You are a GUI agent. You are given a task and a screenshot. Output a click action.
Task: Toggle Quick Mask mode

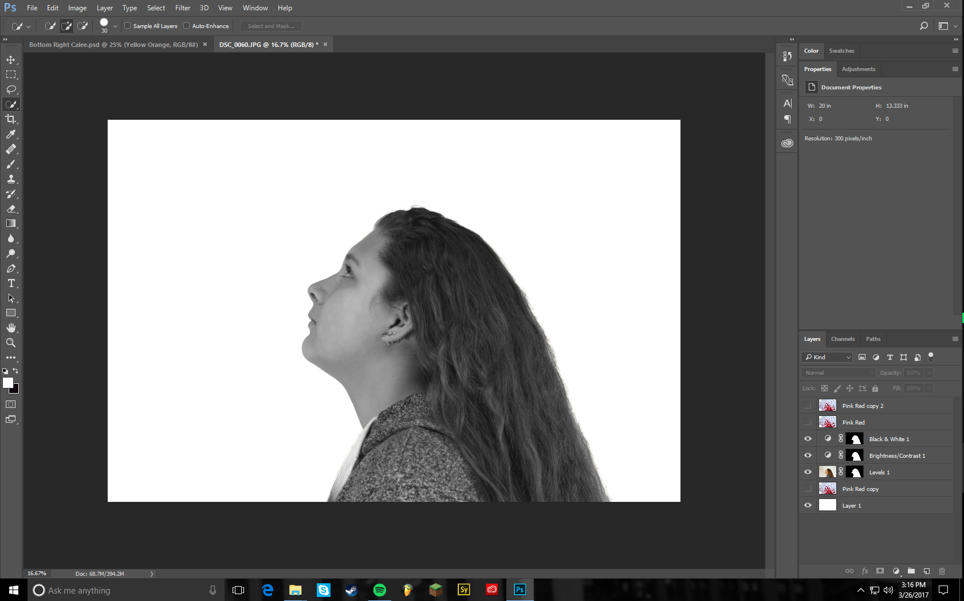[11, 404]
